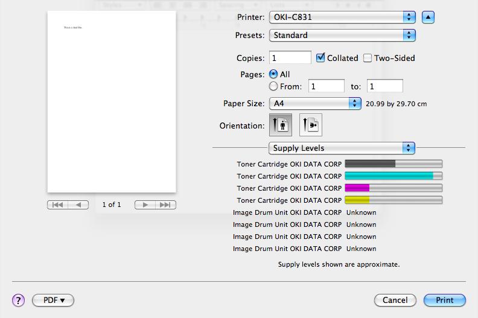Viewport: 478px width, 318px height.
Task: Collapse print details with triangle button
Action: click(x=428, y=17)
